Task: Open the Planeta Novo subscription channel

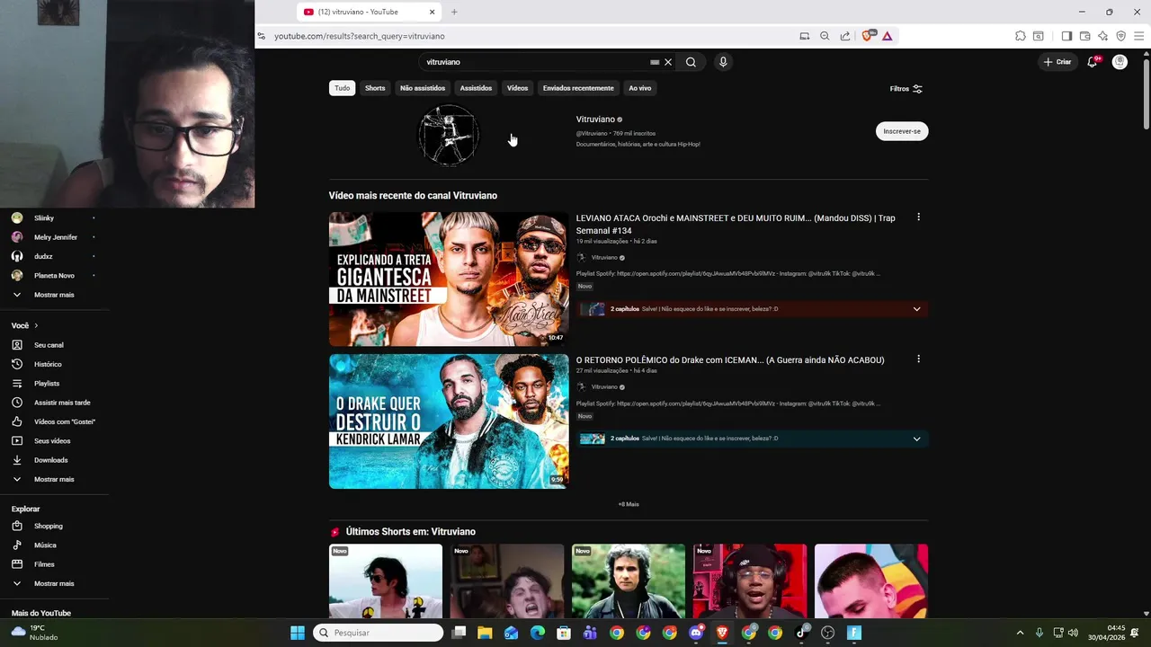Action: click(x=54, y=276)
